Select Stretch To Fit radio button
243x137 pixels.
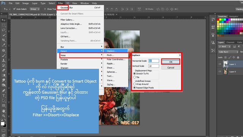click(x=134, y=73)
